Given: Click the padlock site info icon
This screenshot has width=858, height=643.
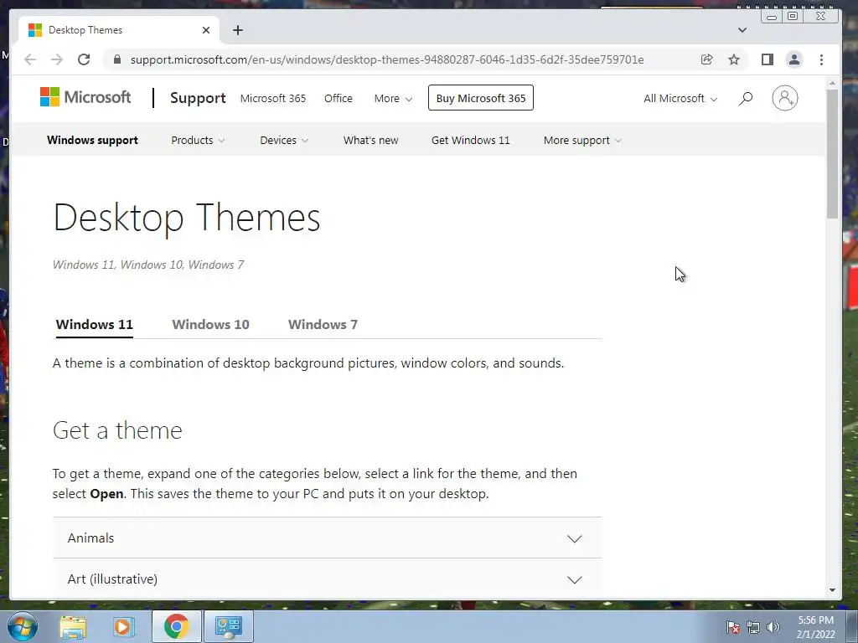Looking at the screenshot, I should 117,59.
